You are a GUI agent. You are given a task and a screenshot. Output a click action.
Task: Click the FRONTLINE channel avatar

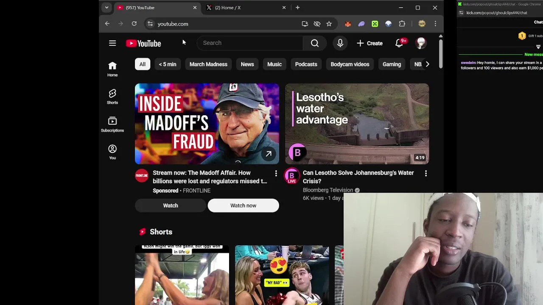[142, 175]
